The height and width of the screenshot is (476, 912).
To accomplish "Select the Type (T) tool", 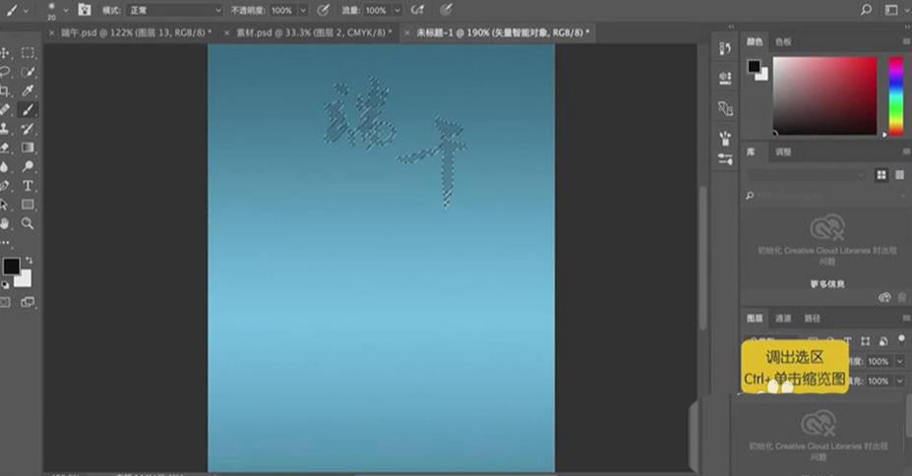I will pyautogui.click(x=29, y=186).
